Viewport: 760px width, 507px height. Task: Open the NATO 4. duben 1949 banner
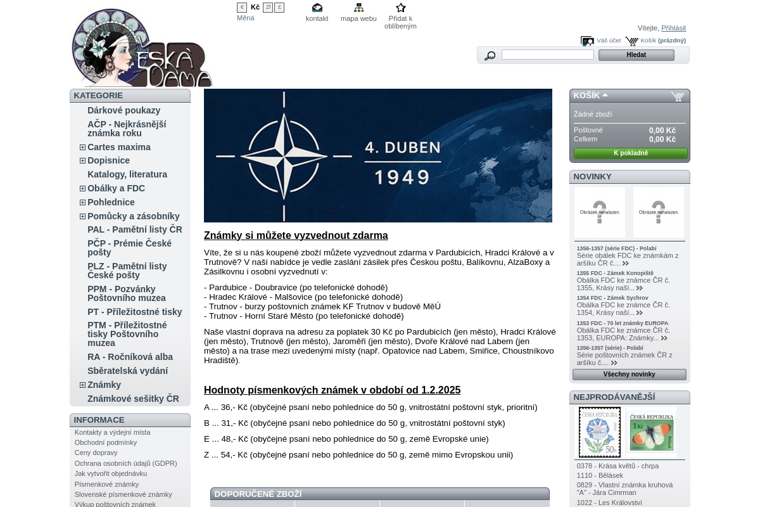pyautogui.click(x=377, y=155)
